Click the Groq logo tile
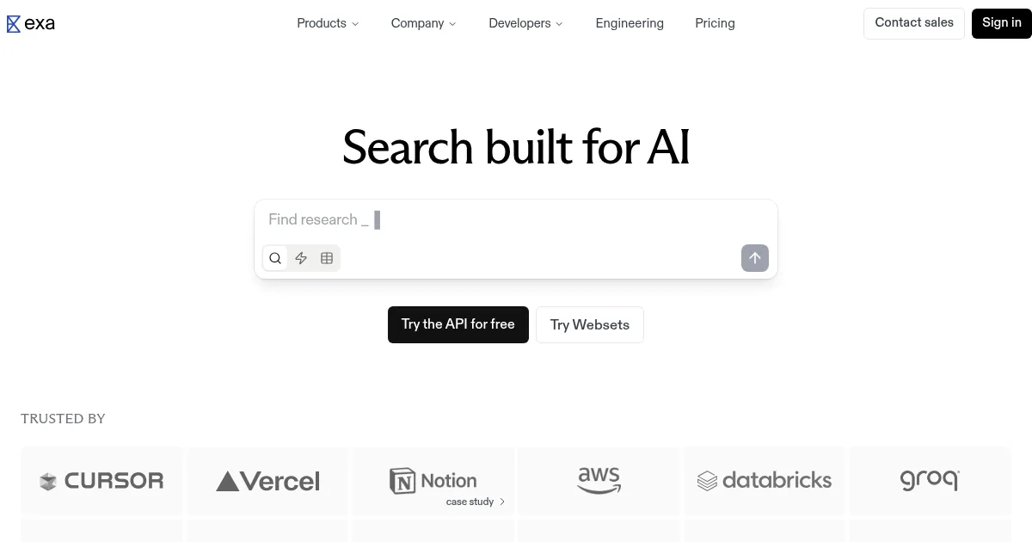Image resolution: width=1032 pixels, height=542 pixels. [930, 481]
